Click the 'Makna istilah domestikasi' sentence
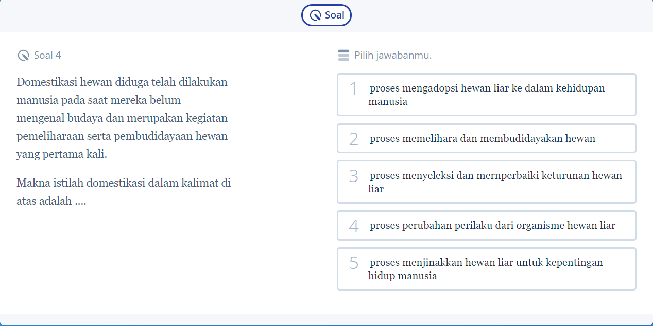The image size is (653, 326). 124,191
